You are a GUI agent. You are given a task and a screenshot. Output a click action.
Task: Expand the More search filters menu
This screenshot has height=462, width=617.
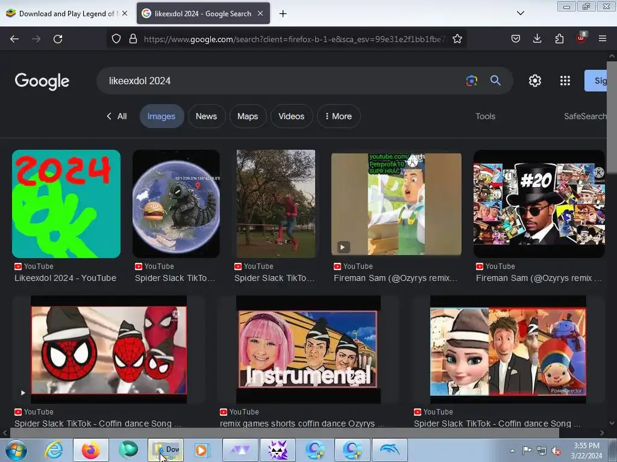pos(339,116)
